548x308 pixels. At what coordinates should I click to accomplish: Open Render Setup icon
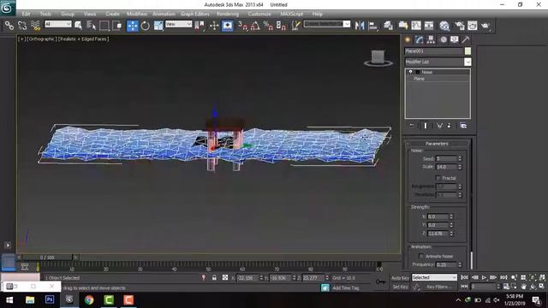click(x=460, y=26)
